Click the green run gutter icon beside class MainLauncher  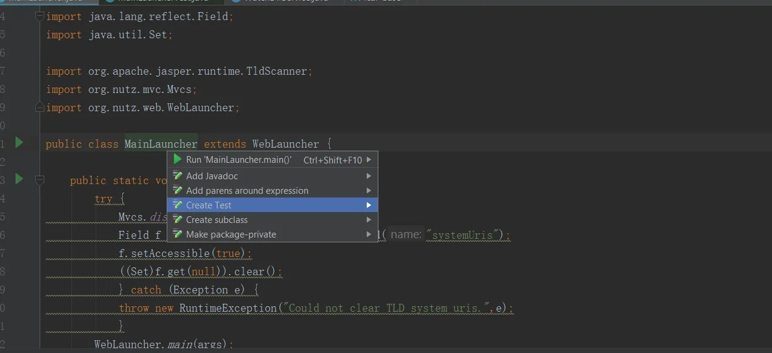click(19, 143)
